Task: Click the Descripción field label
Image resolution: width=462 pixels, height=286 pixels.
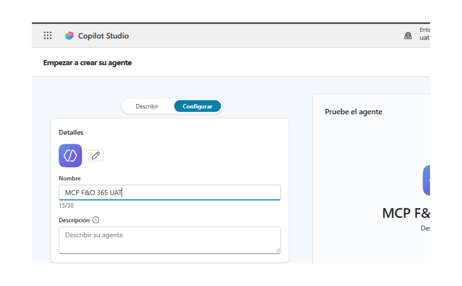Action: tap(74, 220)
